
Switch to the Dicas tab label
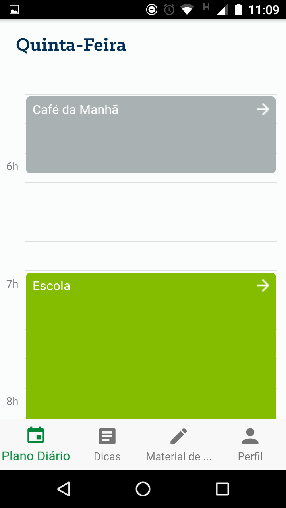tap(107, 456)
